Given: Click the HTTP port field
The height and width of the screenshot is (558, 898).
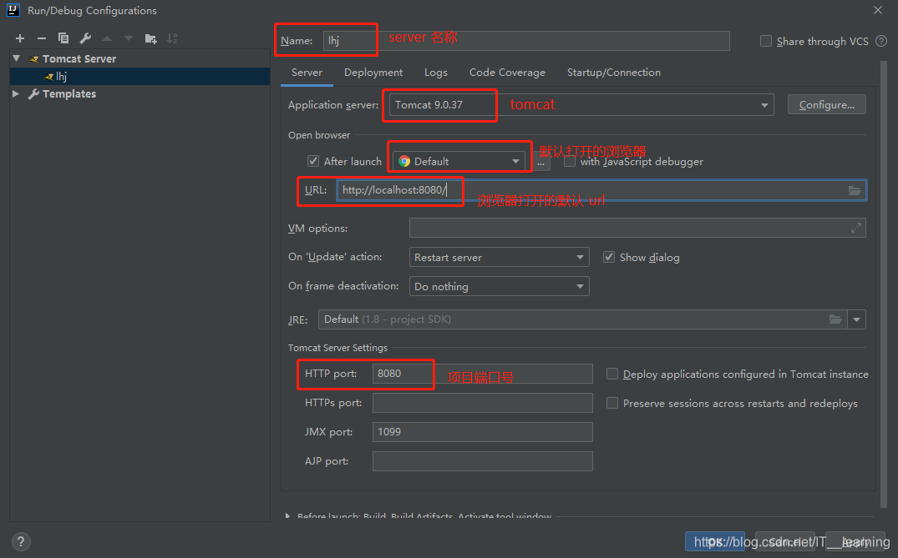Looking at the screenshot, I should point(482,374).
